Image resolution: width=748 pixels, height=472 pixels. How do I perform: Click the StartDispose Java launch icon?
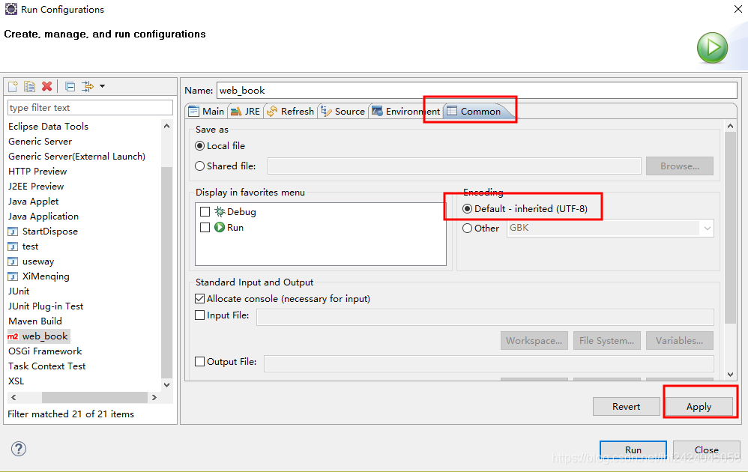tap(13, 232)
